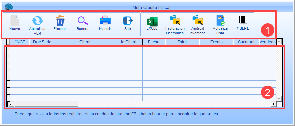
Task: Refresh with the Actualizar VER icon
Action: [x=37, y=21]
